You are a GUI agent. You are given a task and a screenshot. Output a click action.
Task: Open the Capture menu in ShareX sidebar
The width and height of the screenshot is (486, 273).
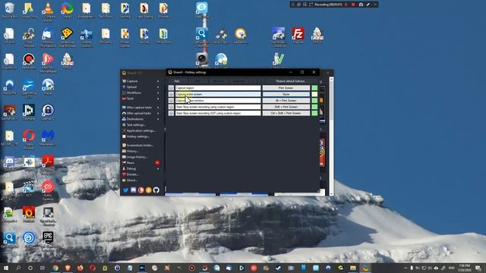[x=131, y=81]
